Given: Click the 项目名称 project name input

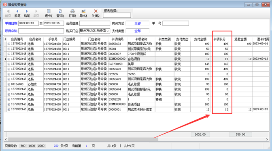Looking at the screenshot, I should click(41, 31).
